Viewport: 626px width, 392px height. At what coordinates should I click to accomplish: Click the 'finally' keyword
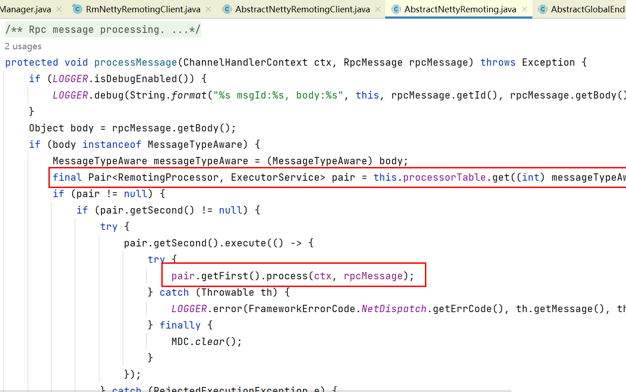pyautogui.click(x=180, y=325)
